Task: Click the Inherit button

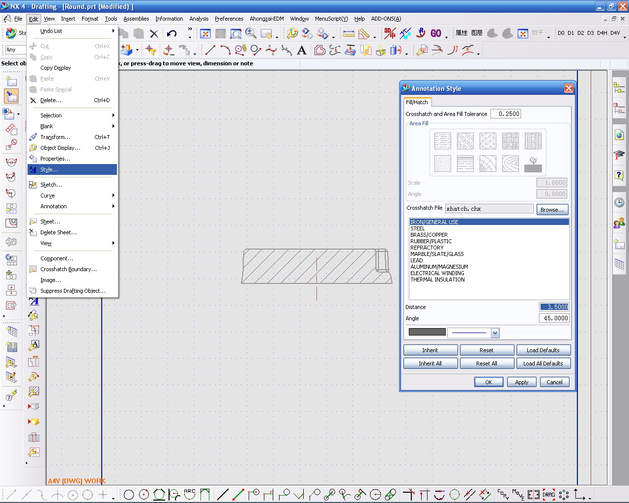Action: (x=430, y=350)
